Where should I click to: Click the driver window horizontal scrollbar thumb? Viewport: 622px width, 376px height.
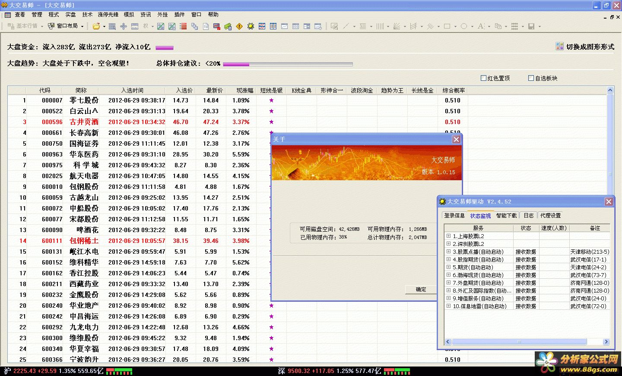[x=519, y=341]
